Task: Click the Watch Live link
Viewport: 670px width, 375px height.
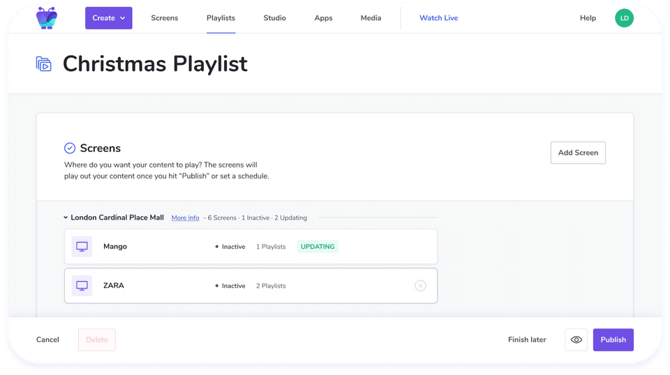Action: pyautogui.click(x=438, y=18)
